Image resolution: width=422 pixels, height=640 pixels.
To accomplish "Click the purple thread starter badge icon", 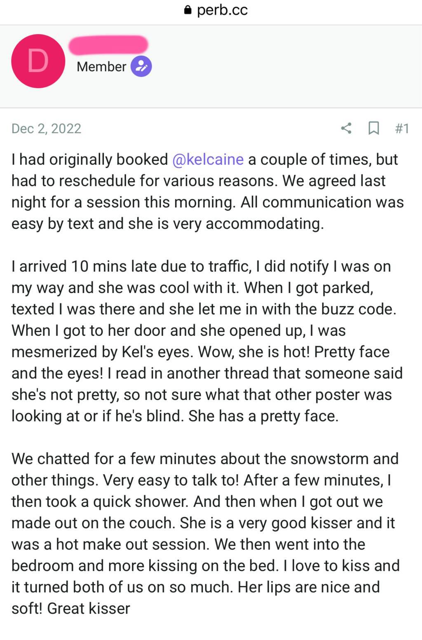I will pyautogui.click(x=141, y=66).
